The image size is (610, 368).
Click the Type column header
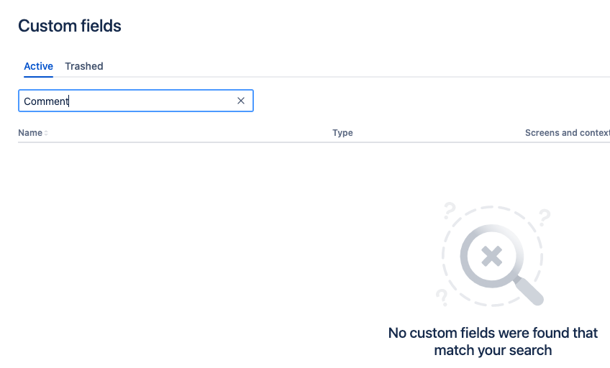coord(342,133)
